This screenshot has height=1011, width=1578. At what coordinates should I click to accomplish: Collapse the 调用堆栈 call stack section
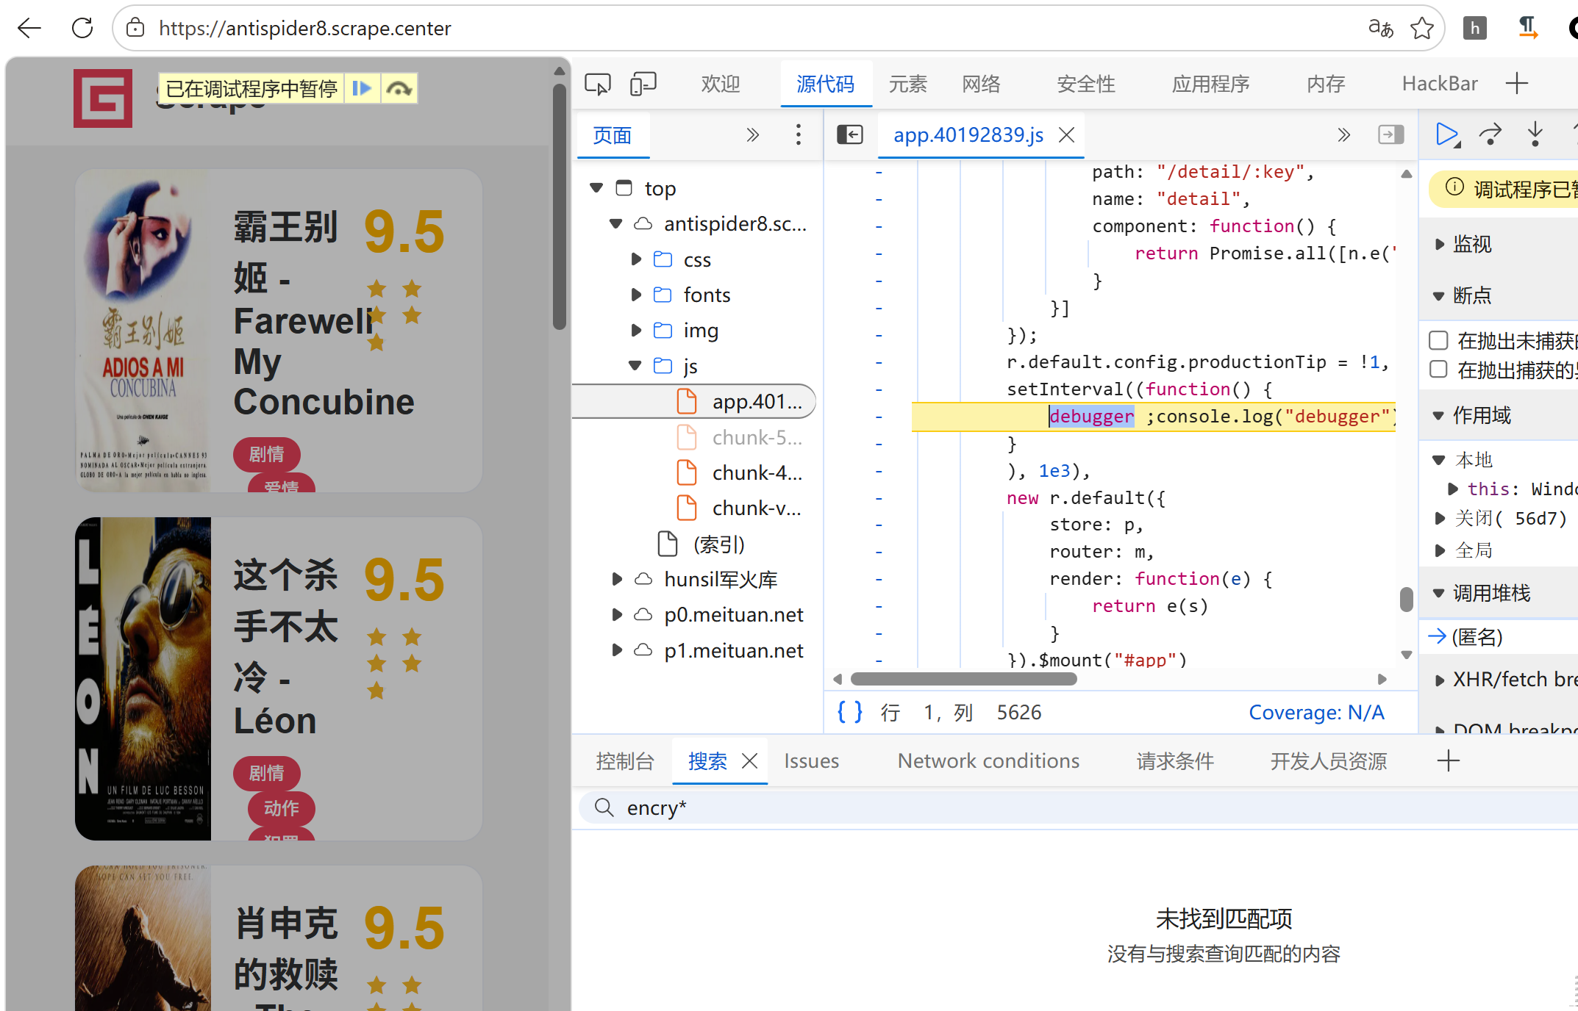(1439, 594)
